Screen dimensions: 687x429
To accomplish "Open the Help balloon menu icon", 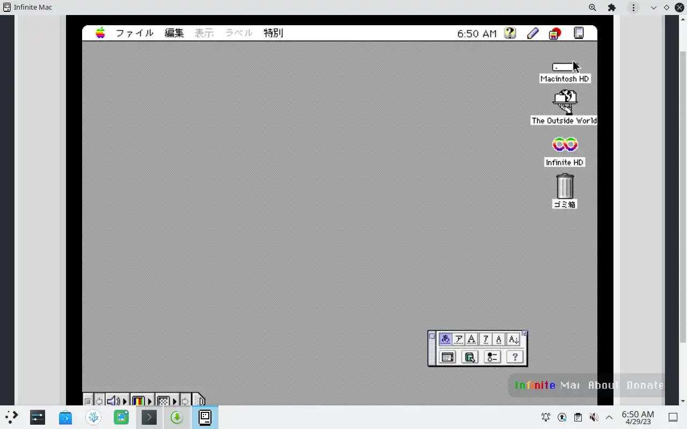I will click(x=510, y=33).
